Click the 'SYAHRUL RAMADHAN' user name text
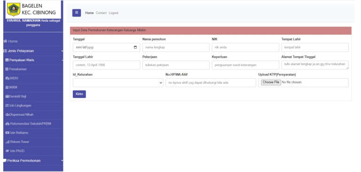Image resolution: width=361 pixels, height=172 pixels. (24, 21)
